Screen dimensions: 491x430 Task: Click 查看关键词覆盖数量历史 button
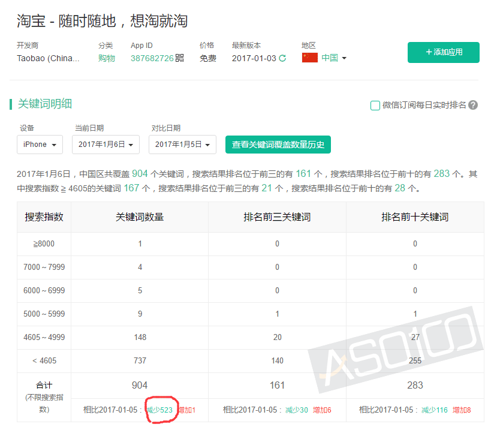tap(278, 145)
